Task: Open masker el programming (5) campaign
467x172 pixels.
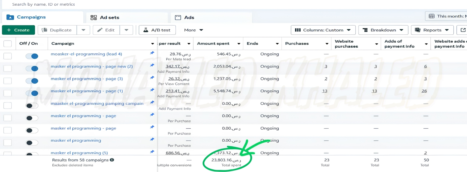Action: tap(79, 153)
